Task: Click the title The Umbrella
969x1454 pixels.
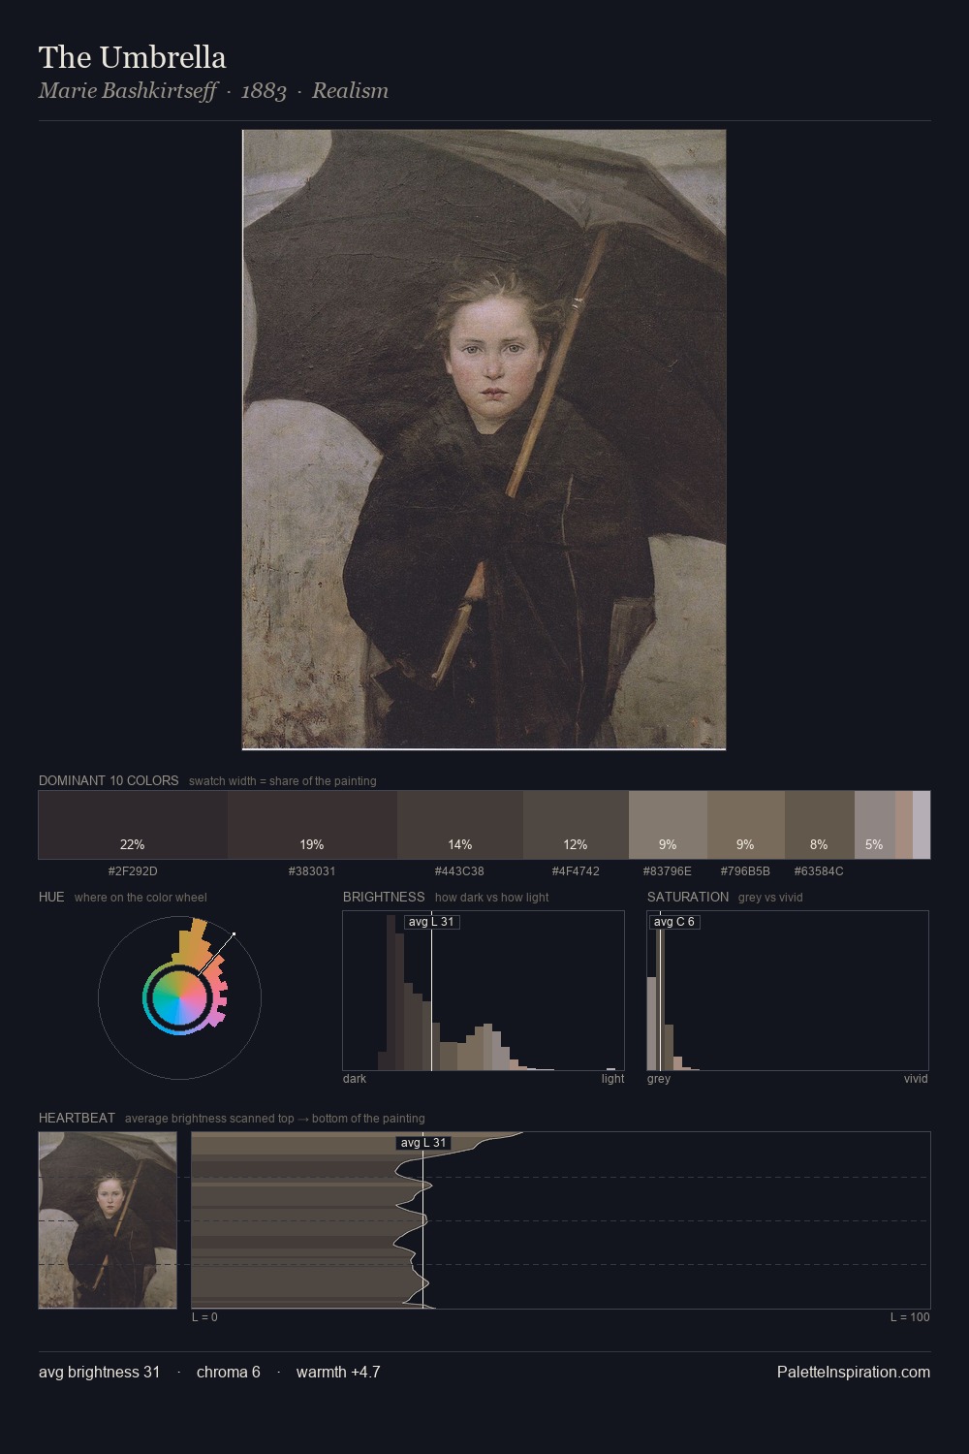Action: click(x=133, y=57)
